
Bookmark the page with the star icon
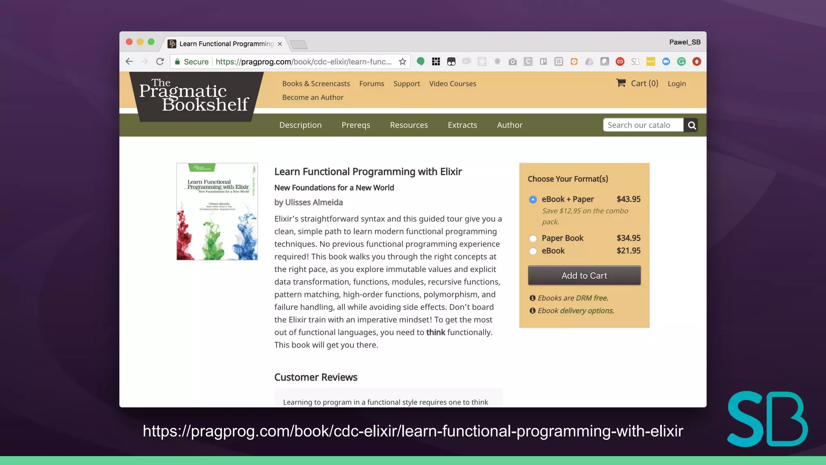tap(402, 61)
